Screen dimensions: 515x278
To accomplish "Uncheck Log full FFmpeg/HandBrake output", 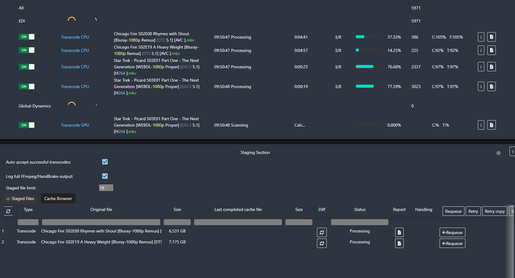I will click(x=105, y=176).
